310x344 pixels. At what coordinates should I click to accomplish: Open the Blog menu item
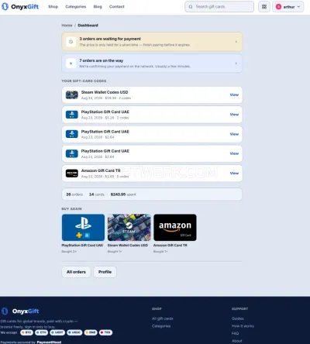tap(98, 7)
